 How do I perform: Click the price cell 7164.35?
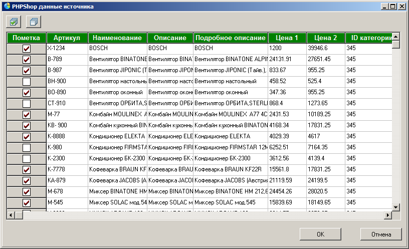tap(325, 147)
